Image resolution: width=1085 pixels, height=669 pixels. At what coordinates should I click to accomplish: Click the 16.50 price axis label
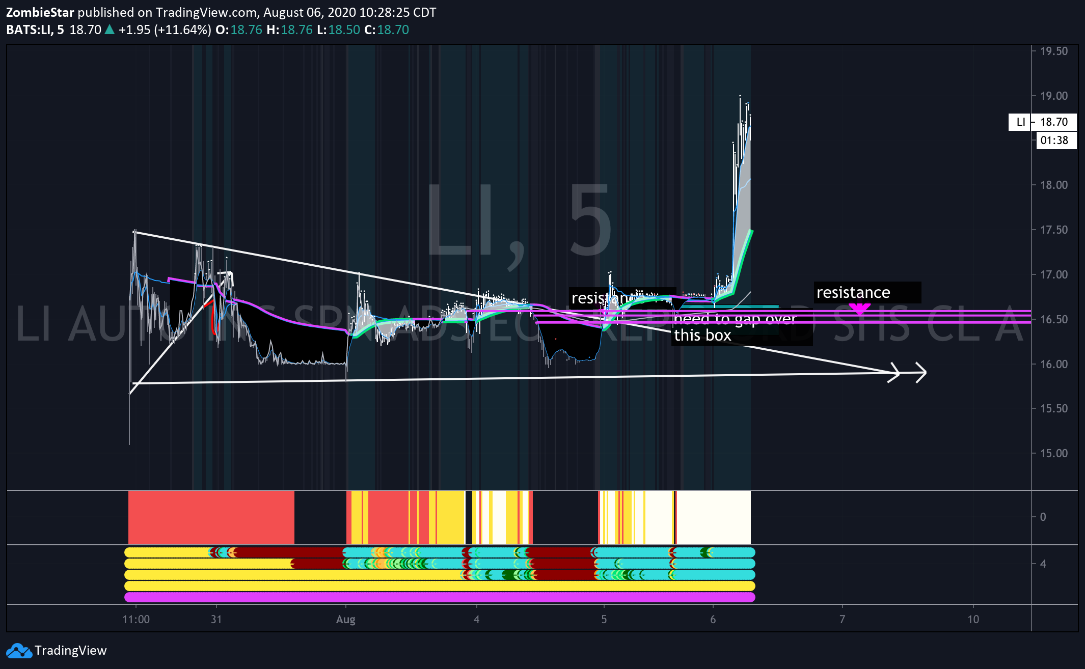1054,319
